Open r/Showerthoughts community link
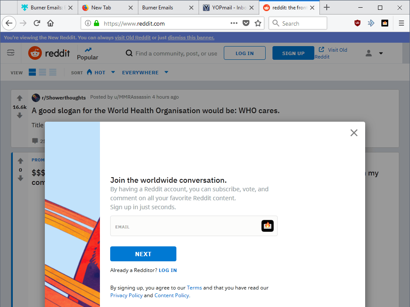This screenshot has height=307, width=410. click(64, 97)
